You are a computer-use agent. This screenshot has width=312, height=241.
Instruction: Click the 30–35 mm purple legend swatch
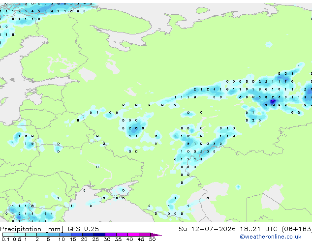pyautogui.click(x=110, y=235)
